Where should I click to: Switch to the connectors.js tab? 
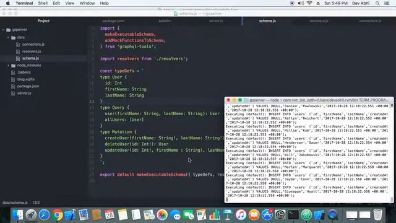click(x=370, y=21)
